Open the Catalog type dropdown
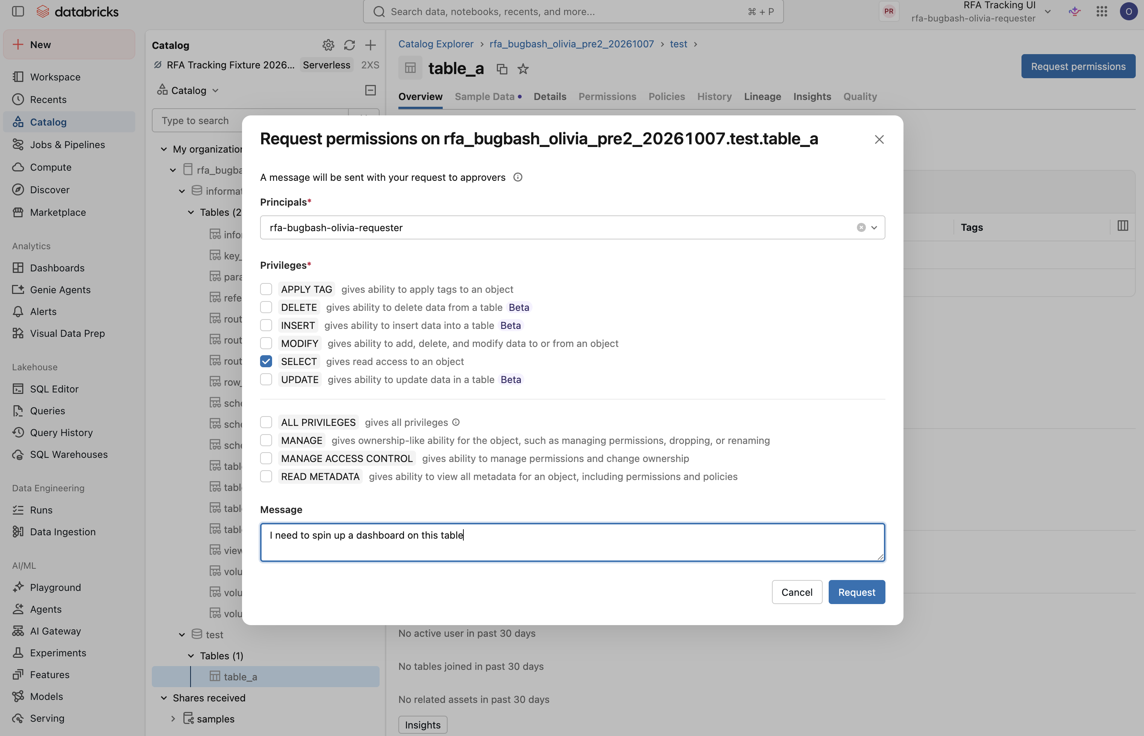 (188, 90)
